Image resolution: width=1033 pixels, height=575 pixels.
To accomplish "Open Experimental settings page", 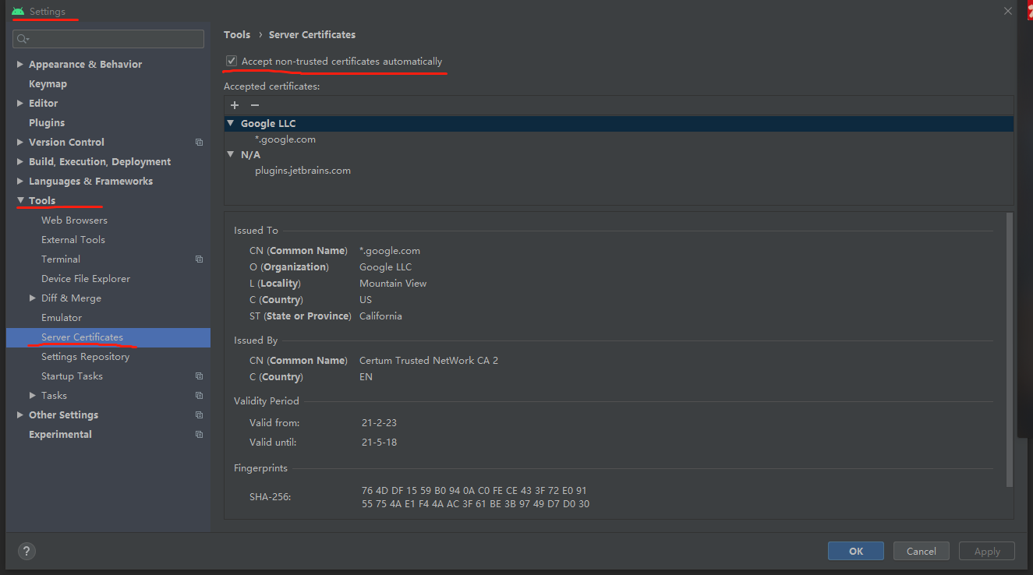I will [x=60, y=435].
